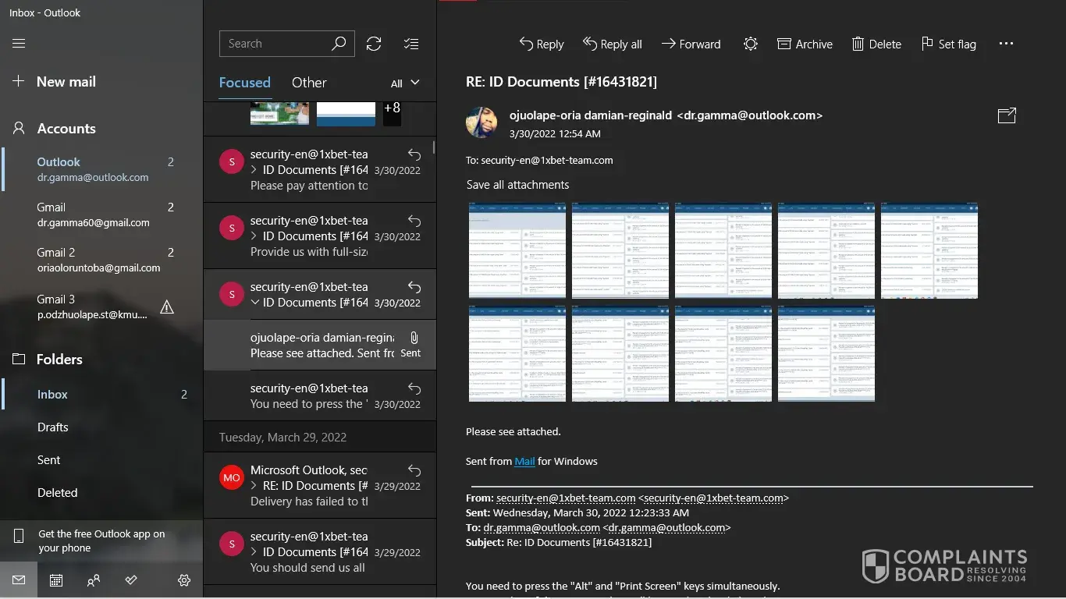The height and width of the screenshot is (599, 1066).
Task: Click the Search mail box
Action: coord(277,44)
